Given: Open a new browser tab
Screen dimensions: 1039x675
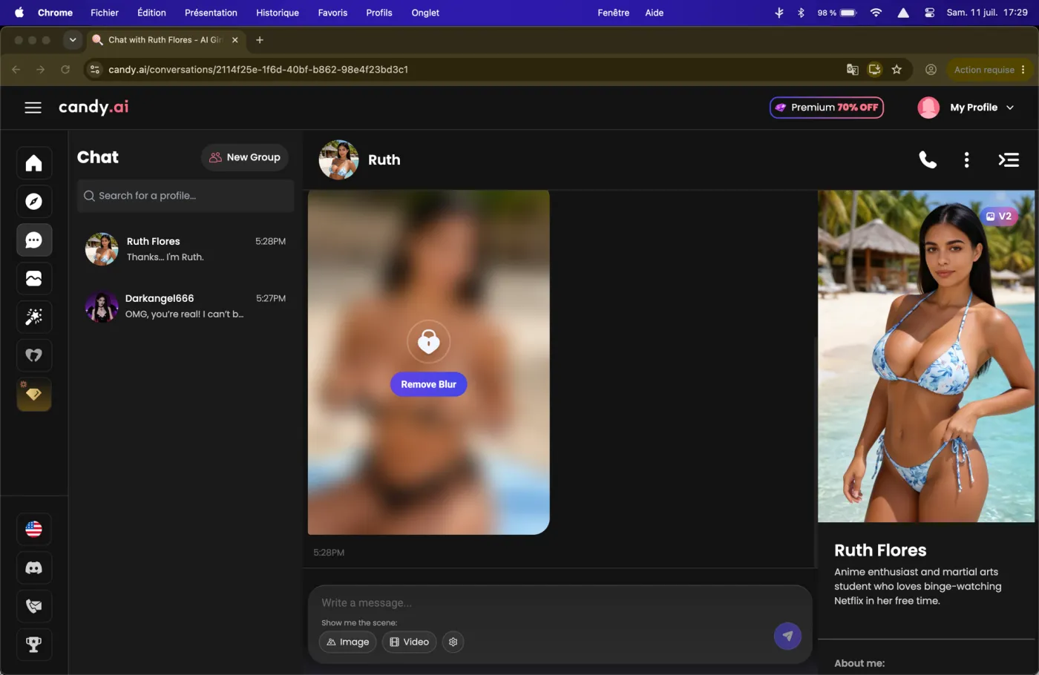Looking at the screenshot, I should [x=260, y=40].
